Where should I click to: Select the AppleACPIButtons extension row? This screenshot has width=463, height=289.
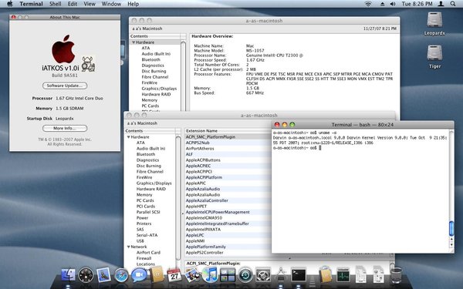[228, 160]
